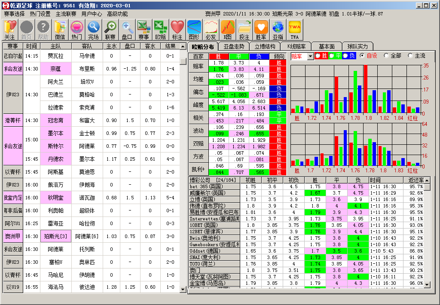The image size is (440, 305).
Task: Toggle the blue 负 chart series option
Action: click(348, 56)
